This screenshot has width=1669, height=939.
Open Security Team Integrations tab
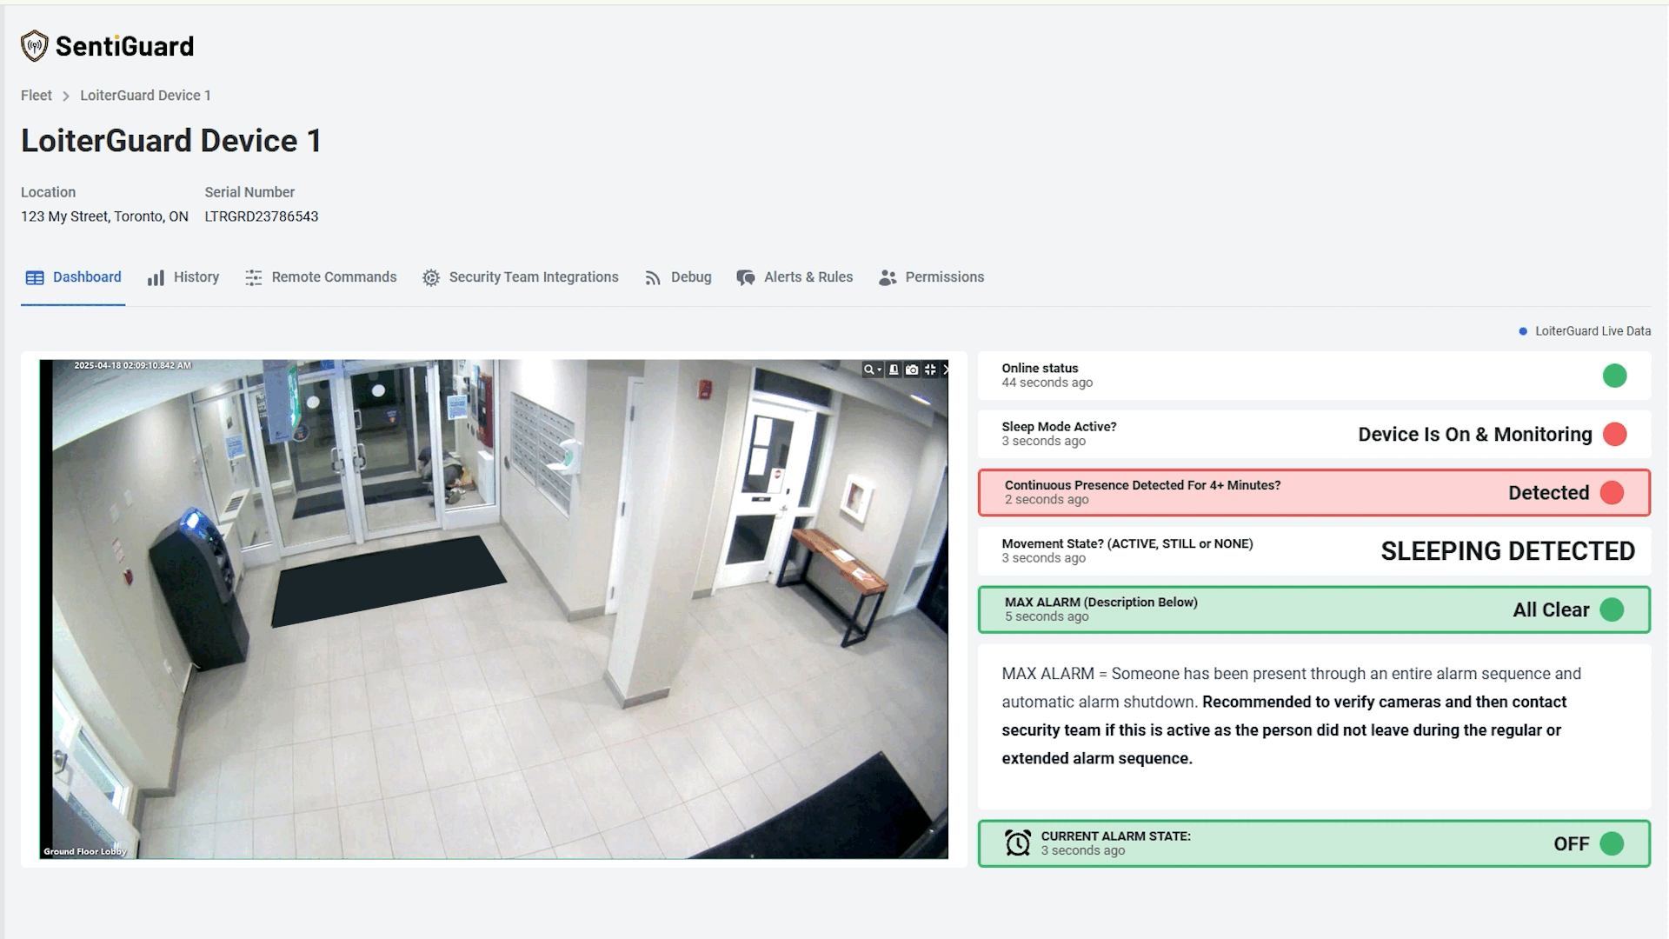pos(521,277)
